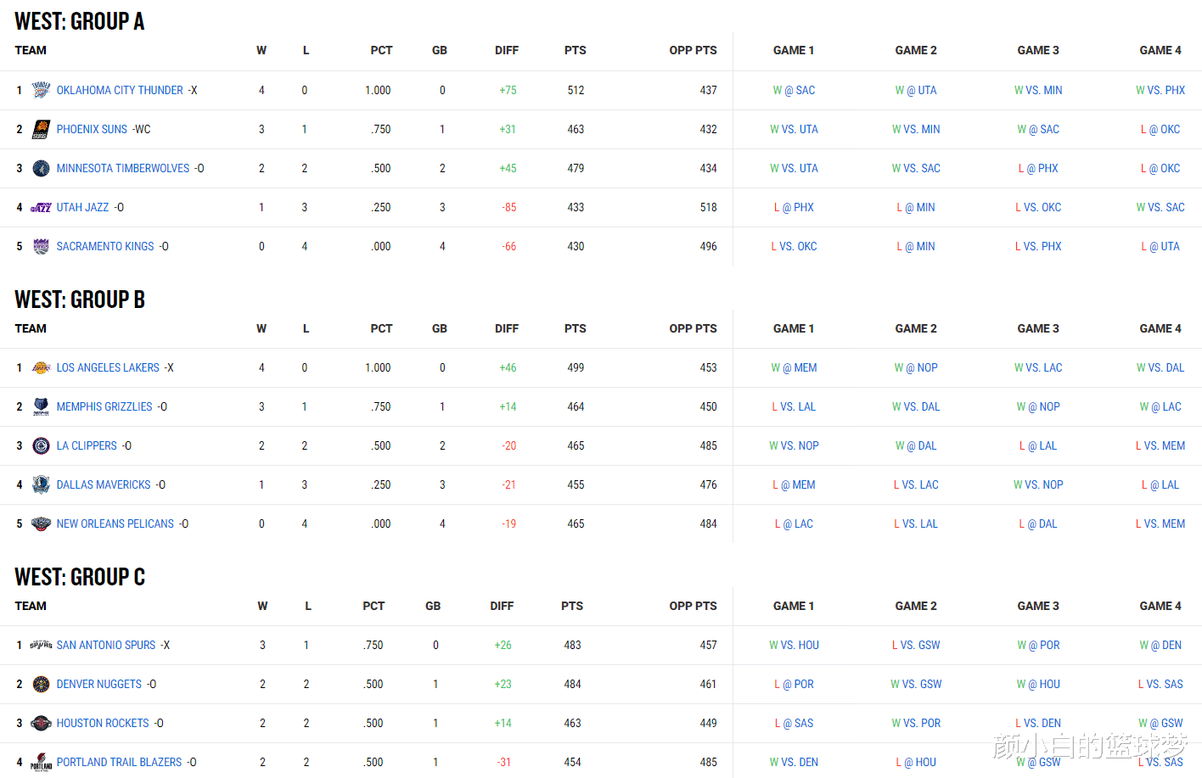Open Trail Blazers' Game 1 result W VS. DEN

point(794,762)
